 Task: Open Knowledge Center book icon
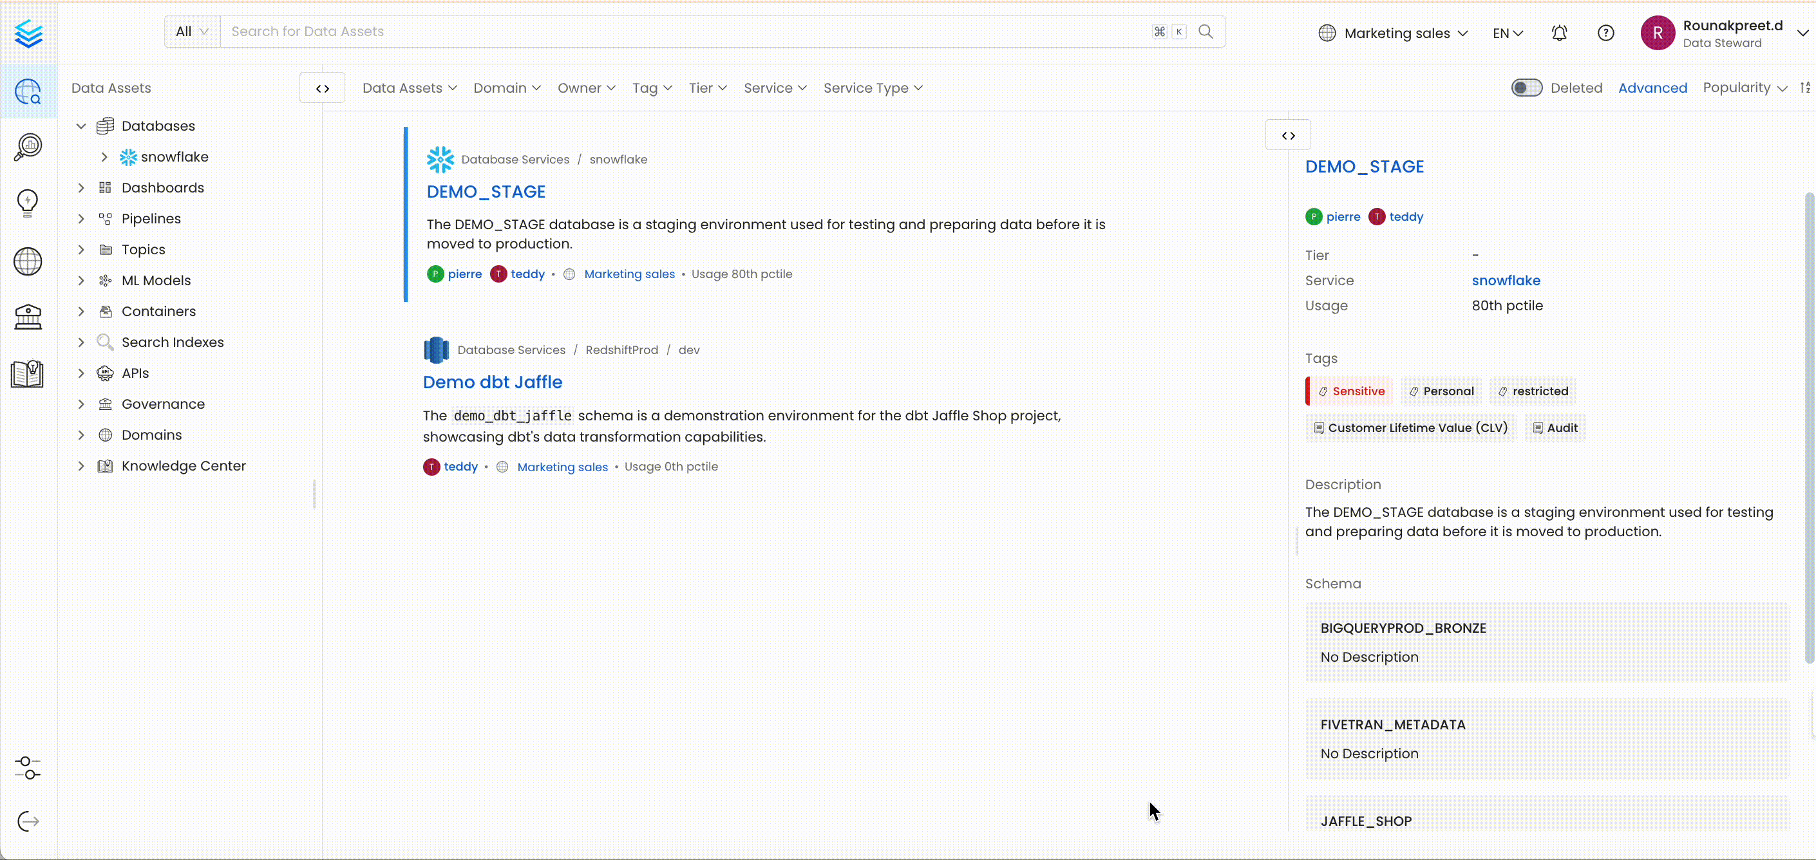coord(28,374)
